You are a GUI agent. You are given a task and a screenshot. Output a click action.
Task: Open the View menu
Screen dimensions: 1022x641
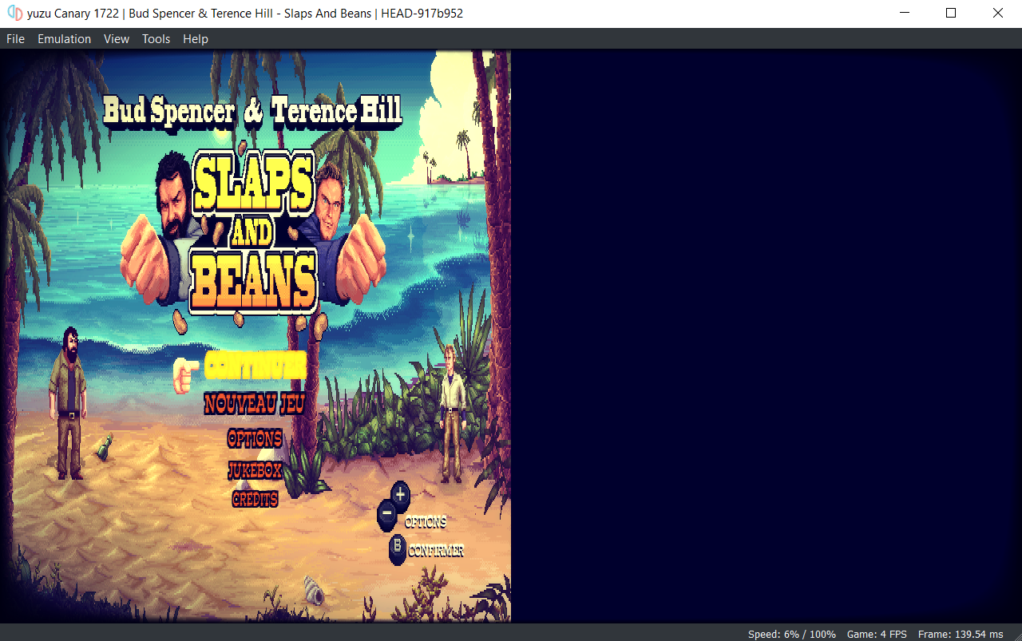[x=117, y=39]
